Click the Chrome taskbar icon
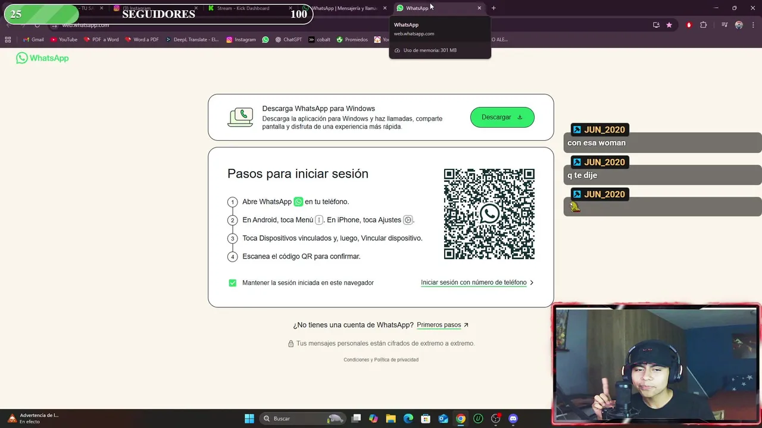Viewport: 762px width, 428px height. click(x=461, y=418)
